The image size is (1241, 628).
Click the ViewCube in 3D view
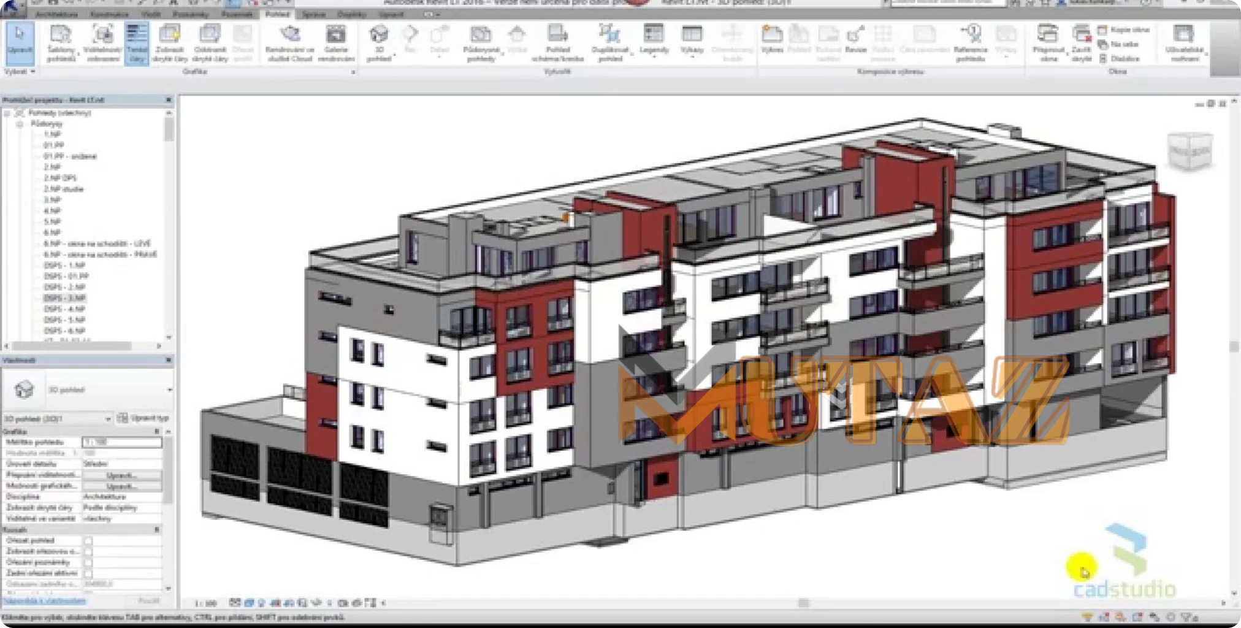pyautogui.click(x=1190, y=151)
